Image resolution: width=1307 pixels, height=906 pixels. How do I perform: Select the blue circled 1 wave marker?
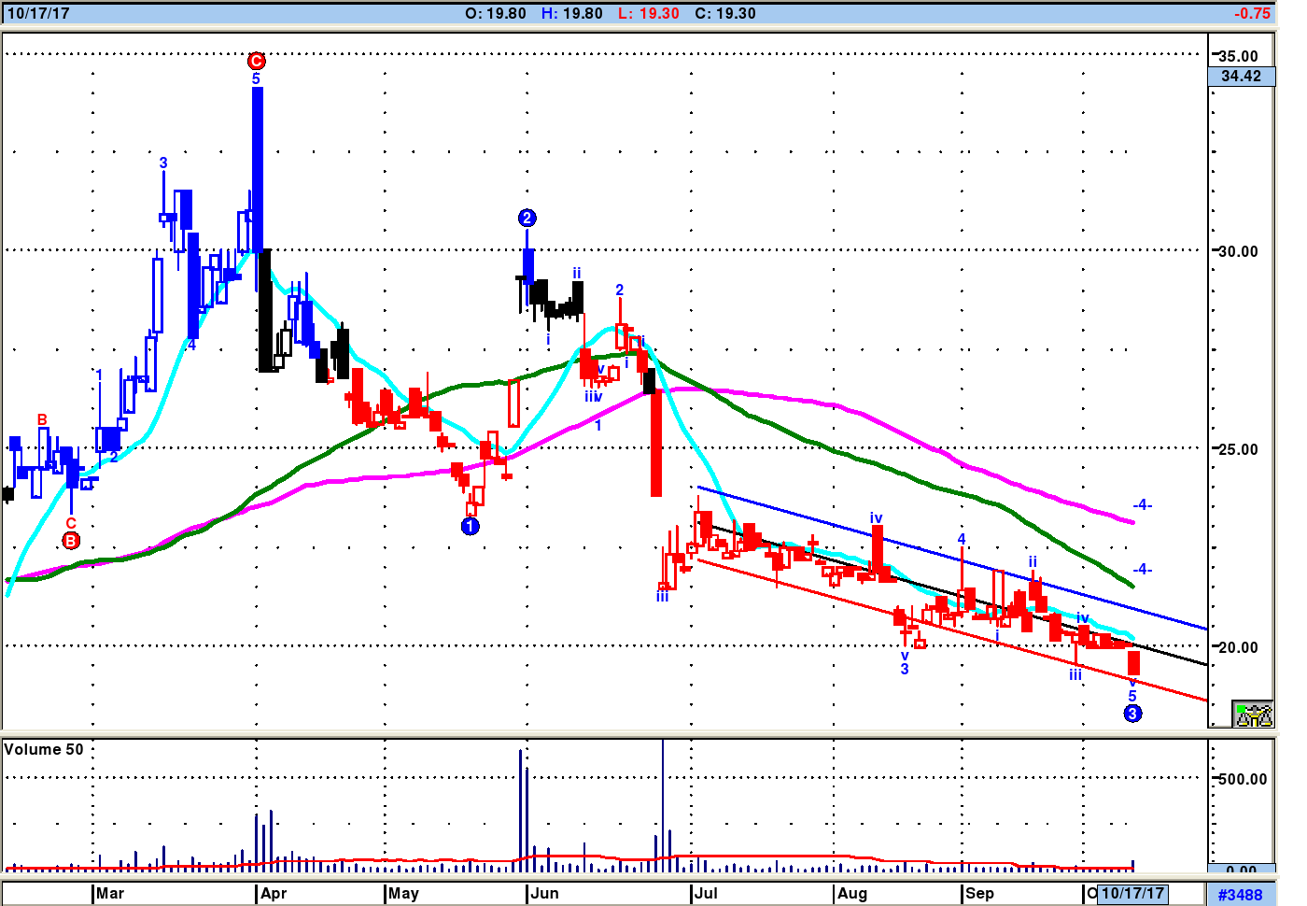(471, 527)
